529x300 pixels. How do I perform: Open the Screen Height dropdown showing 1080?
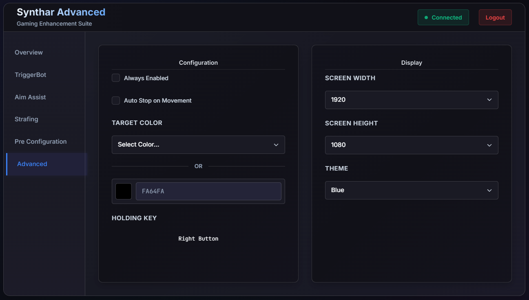point(412,145)
